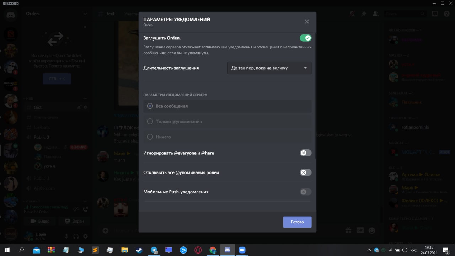The width and height of the screenshot is (455, 256).
Task: Toggle 'Игнорировать @everyone и @here' switch
Action: pyautogui.click(x=305, y=153)
